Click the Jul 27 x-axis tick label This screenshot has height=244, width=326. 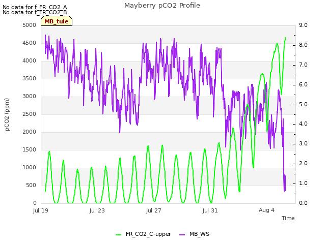coord(154,210)
